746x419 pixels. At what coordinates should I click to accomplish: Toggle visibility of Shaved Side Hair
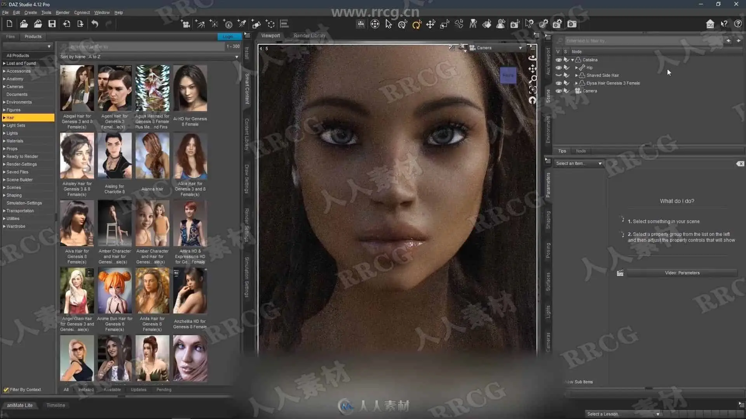[x=558, y=75]
